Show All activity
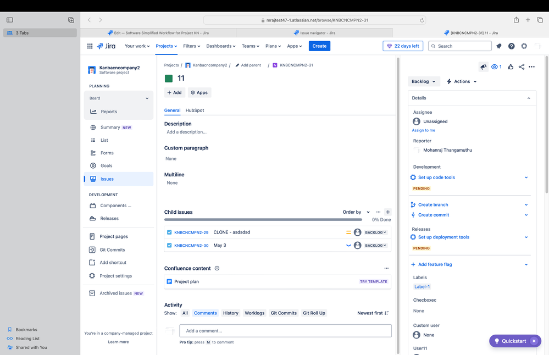Viewport: 549px width, 355px height. (x=185, y=313)
